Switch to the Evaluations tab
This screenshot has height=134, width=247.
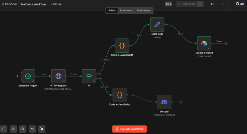(x=144, y=10)
